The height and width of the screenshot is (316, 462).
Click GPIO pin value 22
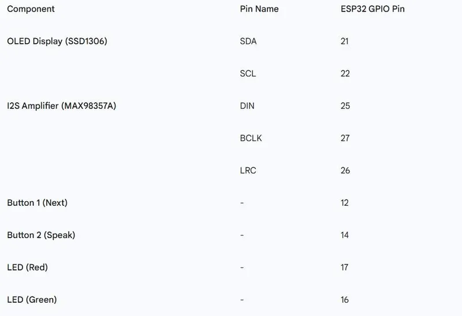[x=345, y=74]
